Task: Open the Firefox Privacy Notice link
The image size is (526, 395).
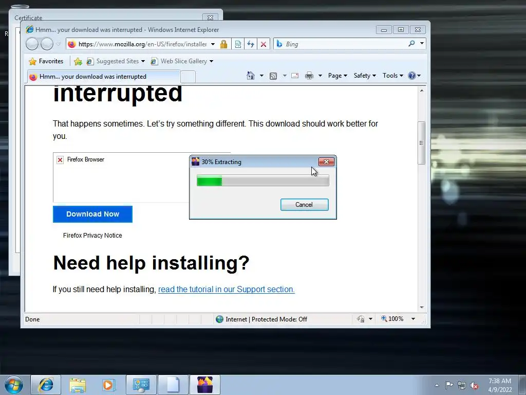Action: [x=92, y=236]
